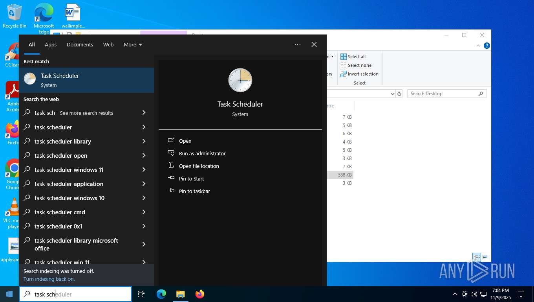Expand 'task sch' see more results arrow
This screenshot has height=302, width=534.
point(144,113)
